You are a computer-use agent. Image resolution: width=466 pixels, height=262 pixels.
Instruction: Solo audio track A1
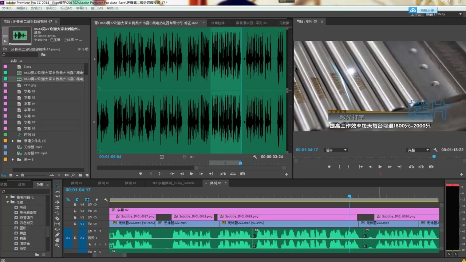100,231
